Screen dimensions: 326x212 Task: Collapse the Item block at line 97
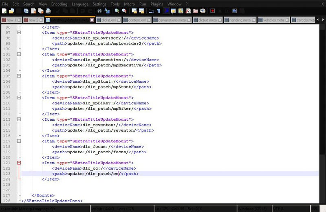coord(19,33)
